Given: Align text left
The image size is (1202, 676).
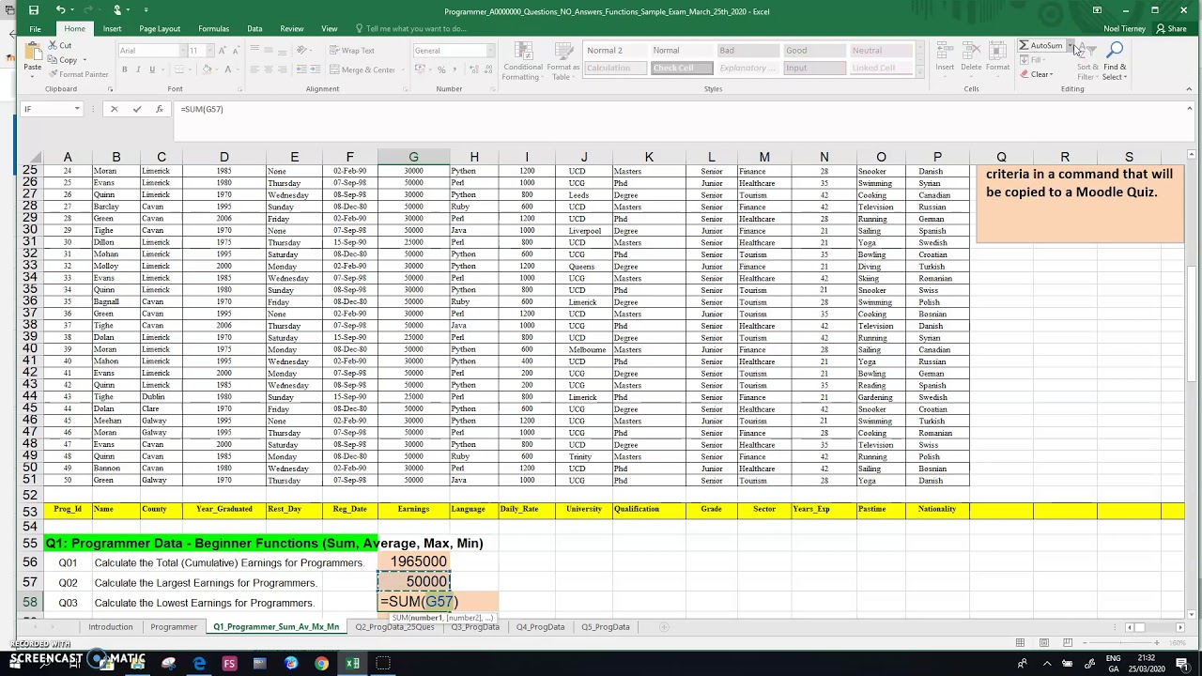Looking at the screenshot, I should coord(254,69).
